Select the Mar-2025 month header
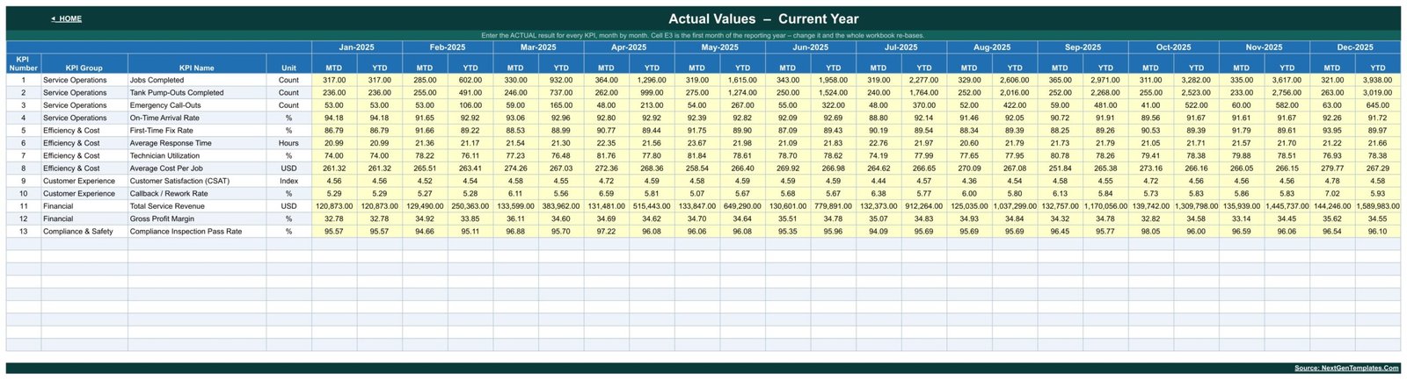Image resolution: width=1407 pixels, height=380 pixels. pos(538,47)
